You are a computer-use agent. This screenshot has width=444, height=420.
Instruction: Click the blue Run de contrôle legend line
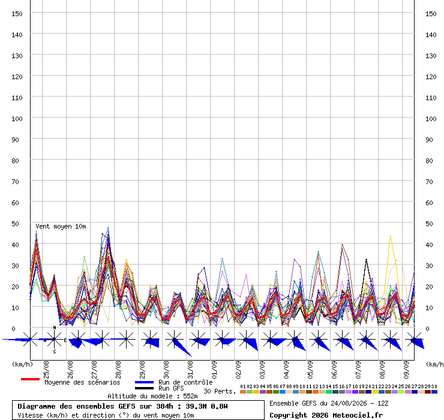pyautogui.click(x=144, y=382)
